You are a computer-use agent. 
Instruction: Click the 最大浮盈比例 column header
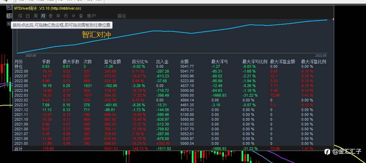314,62
